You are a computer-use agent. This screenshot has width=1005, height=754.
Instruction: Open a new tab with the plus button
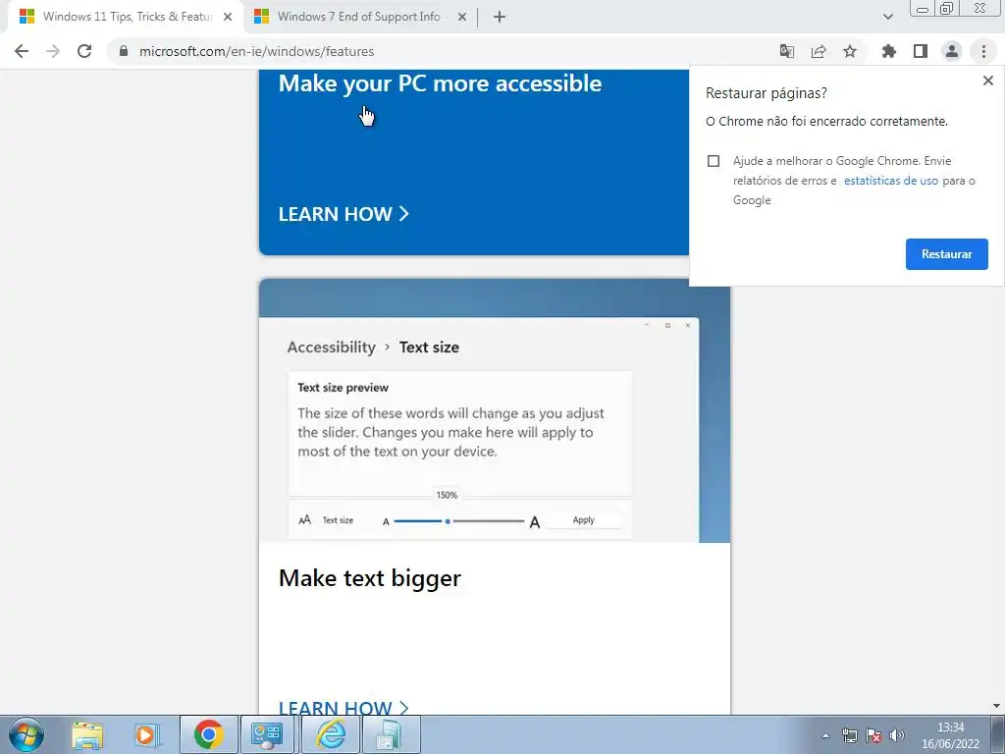pos(500,18)
